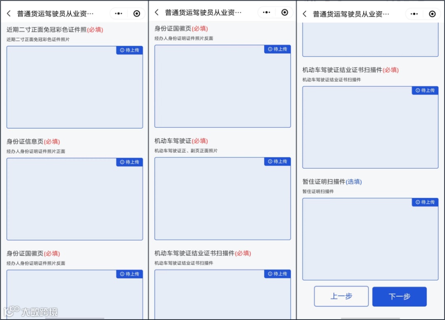Image resolution: width=445 pixels, height=320 pixels.
Task: Click 待上传 badge on 结业证书扫描件 box, middle screen
Action: click(277, 274)
